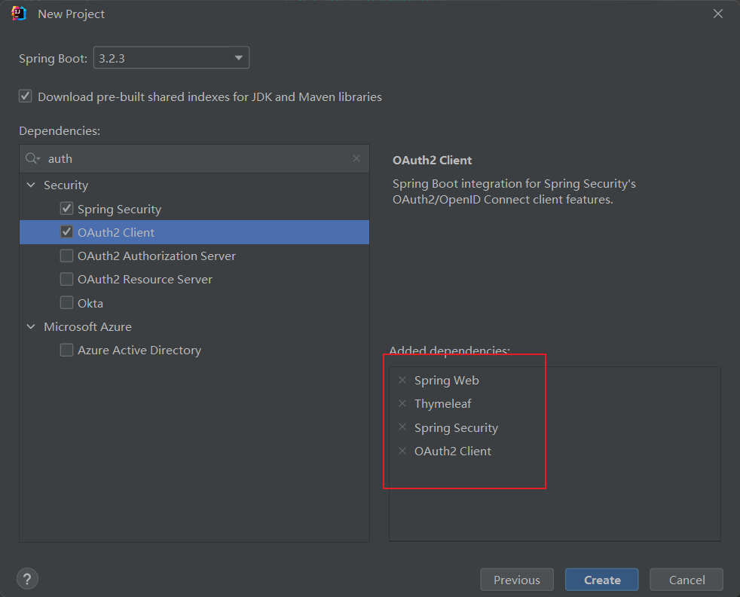Viewport: 740px width, 597px height.
Task: Go back with the Previous button
Action: (x=516, y=580)
